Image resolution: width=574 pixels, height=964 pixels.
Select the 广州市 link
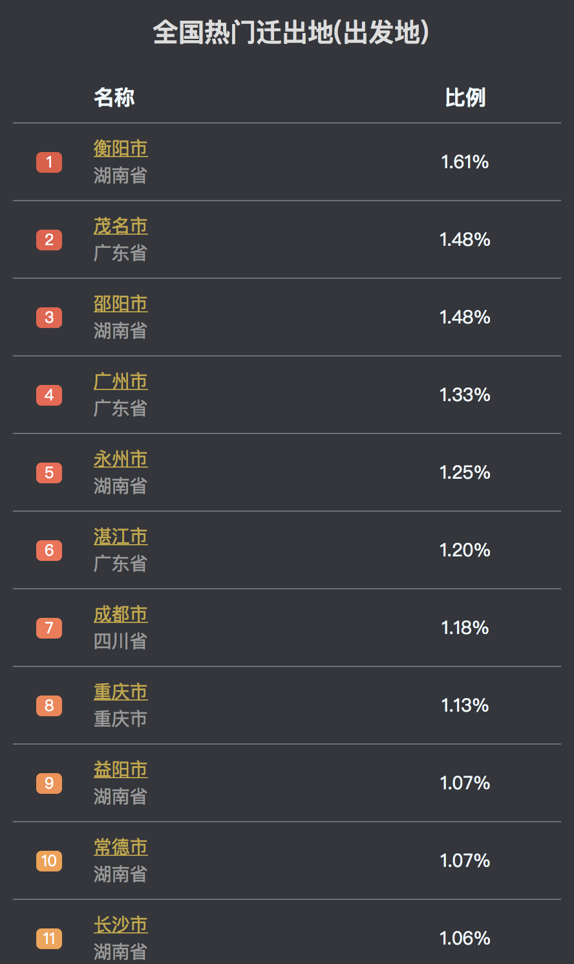click(120, 382)
